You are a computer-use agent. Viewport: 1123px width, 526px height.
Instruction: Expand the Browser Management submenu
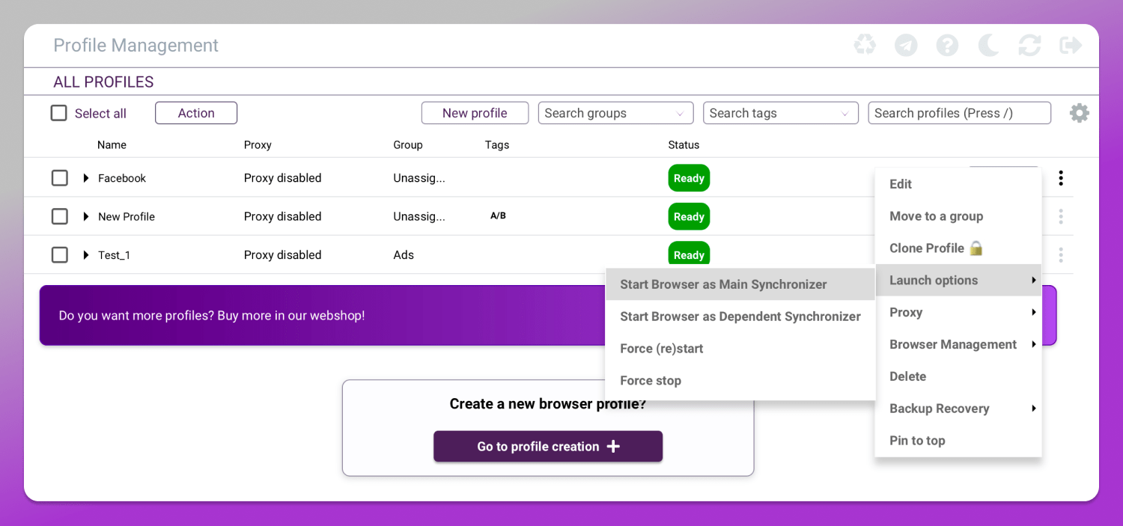point(958,344)
